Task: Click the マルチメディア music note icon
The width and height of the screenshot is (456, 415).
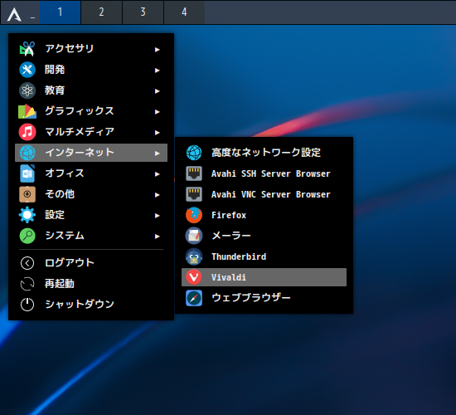Action: click(x=27, y=132)
